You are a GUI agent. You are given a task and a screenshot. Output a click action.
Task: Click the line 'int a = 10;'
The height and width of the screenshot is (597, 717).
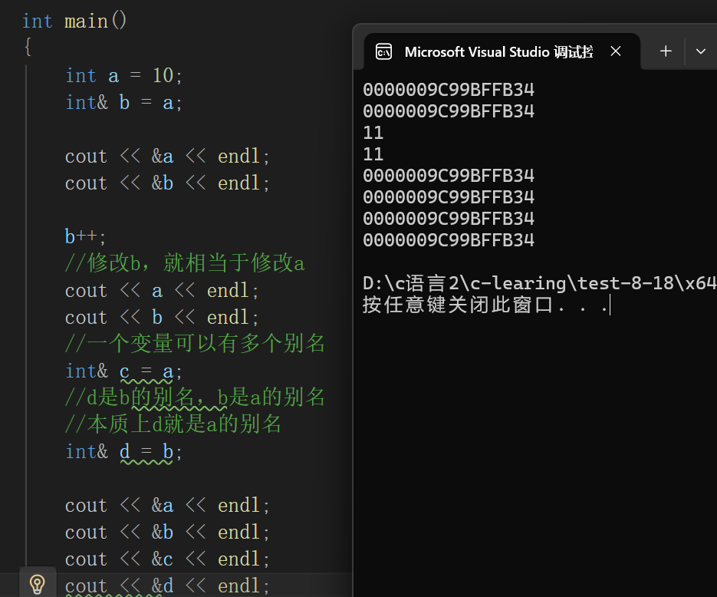pyautogui.click(x=123, y=75)
